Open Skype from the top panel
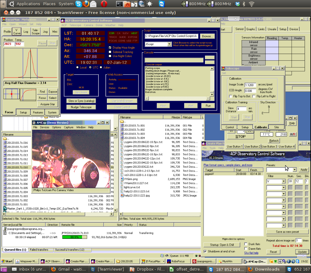 coord(79,4)
